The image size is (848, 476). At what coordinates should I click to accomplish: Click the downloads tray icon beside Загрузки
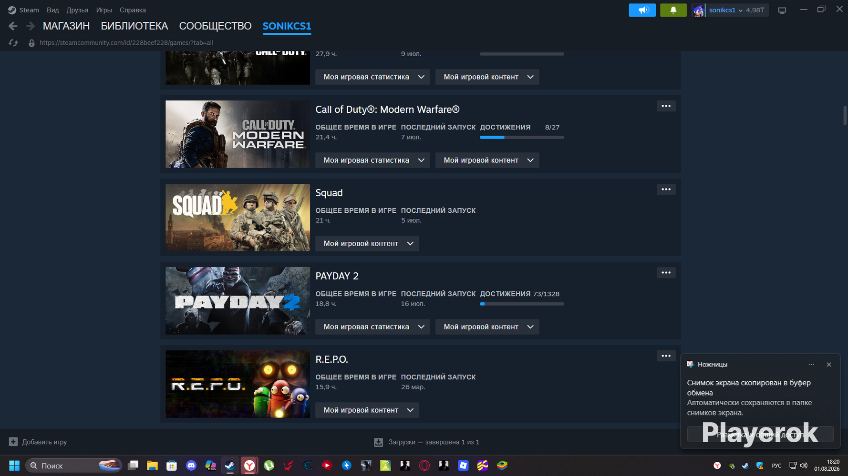[378, 442]
